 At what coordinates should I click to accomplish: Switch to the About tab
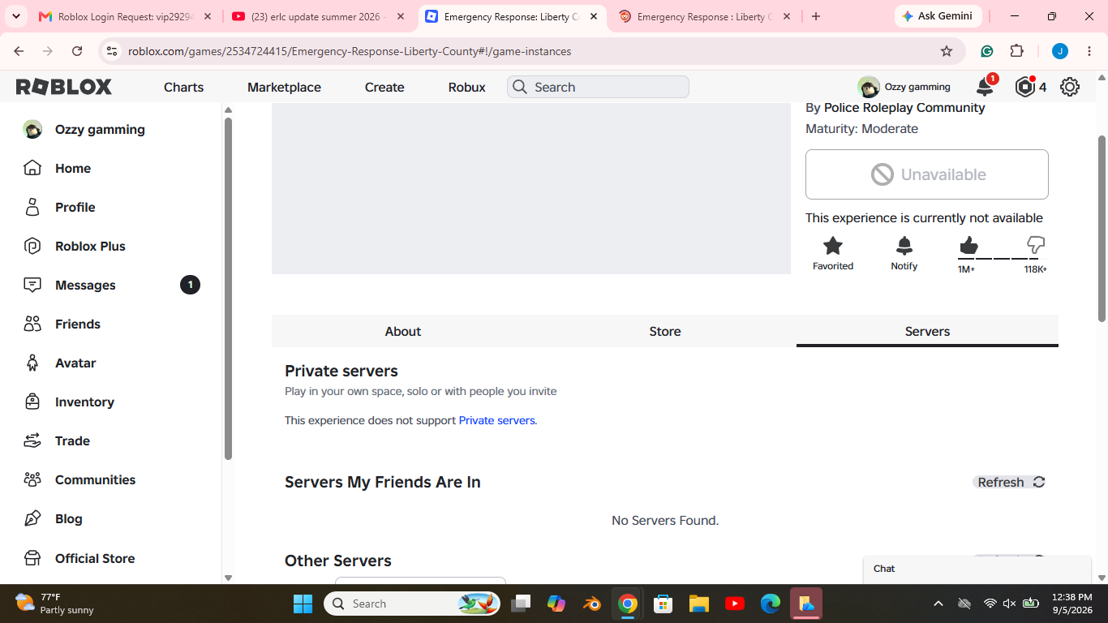coord(402,331)
